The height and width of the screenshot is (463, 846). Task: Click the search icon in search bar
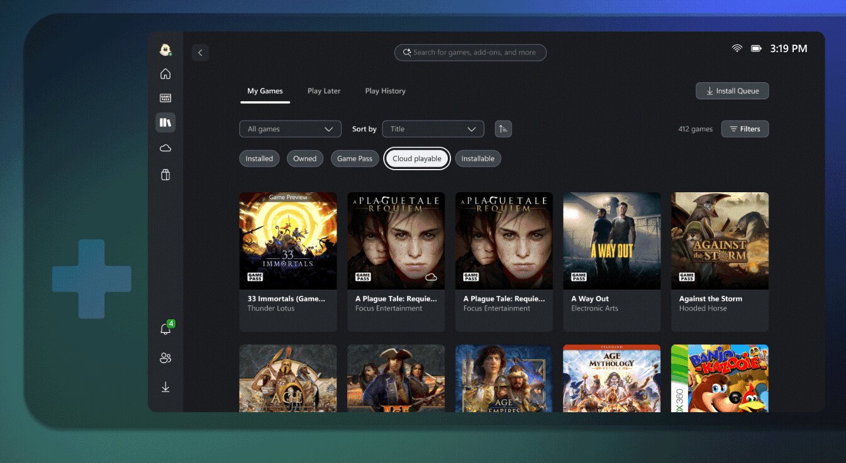pos(407,53)
